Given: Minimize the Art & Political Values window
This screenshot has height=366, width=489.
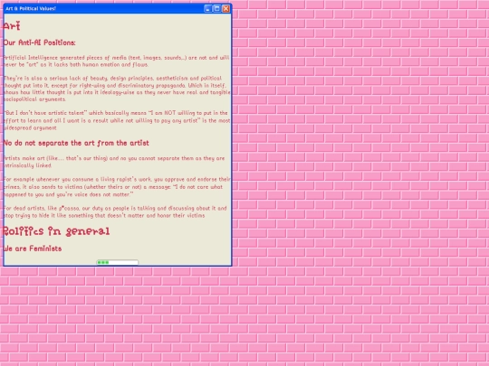Looking at the screenshot, I should [x=208, y=9].
